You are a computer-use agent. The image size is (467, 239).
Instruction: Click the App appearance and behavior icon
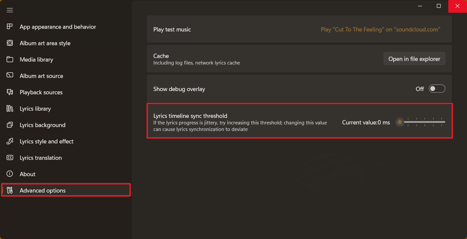click(10, 27)
